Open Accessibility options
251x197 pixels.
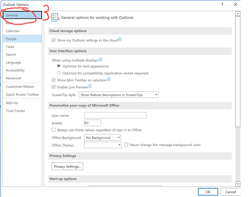[22, 70]
